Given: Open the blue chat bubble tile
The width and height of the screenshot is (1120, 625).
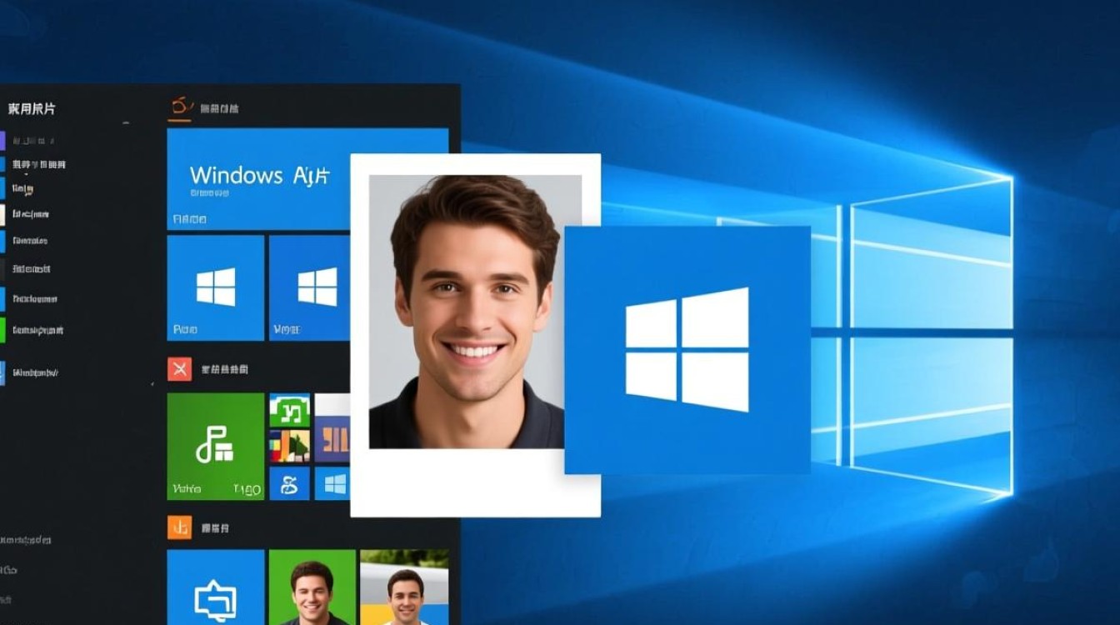Looking at the screenshot, I should 215,588.
